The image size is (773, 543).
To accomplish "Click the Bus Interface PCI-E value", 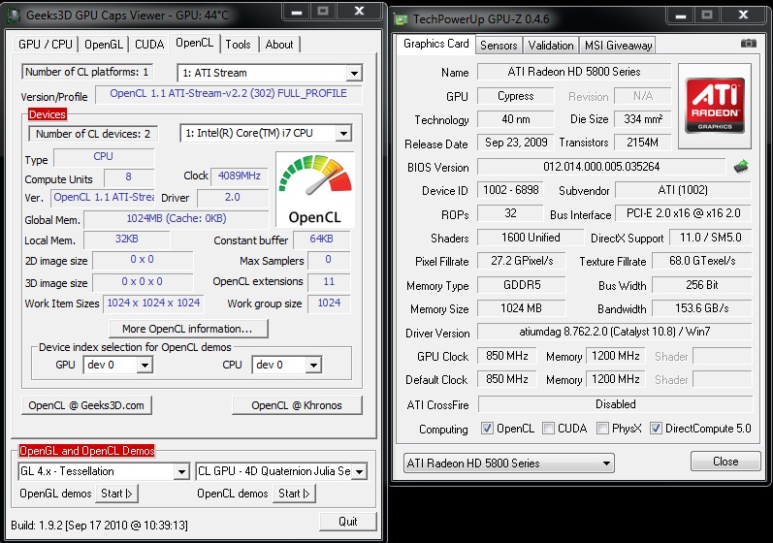I will [x=683, y=213].
